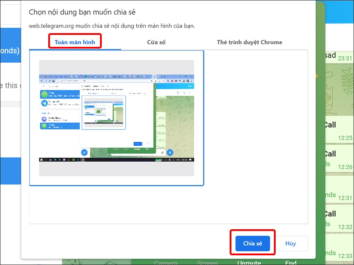
Task: Click the 12:31 message in Telegram chat
Action: [x=339, y=189]
